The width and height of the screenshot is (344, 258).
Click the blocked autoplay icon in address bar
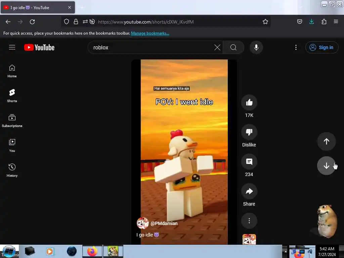tap(92, 21)
